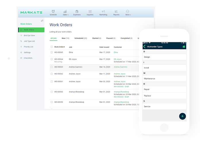The height and width of the screenshot is (145, 200).
Task: Switch to the Completed (0) tab
Action: [127, 38]
